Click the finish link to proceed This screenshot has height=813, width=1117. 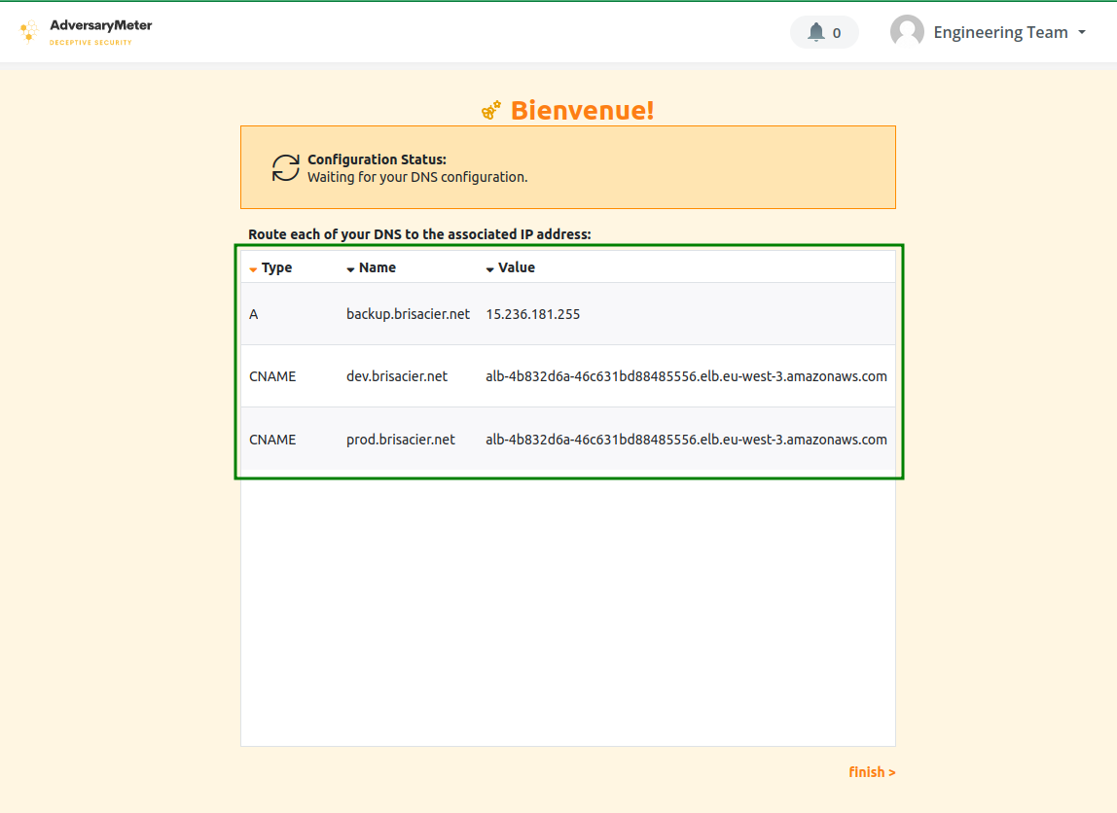pyautogui.click(x=871, y=771)
